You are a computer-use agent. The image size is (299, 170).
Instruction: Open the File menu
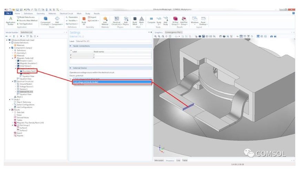click(9, 13)
